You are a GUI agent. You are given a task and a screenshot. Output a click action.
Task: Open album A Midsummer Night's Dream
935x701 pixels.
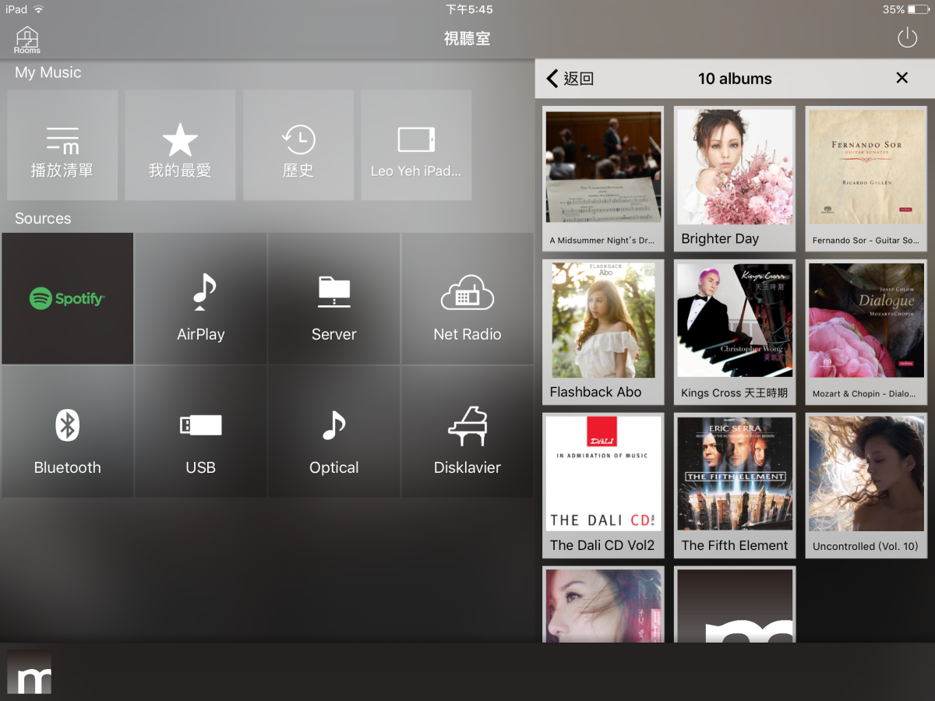click(x=603, y=178)
